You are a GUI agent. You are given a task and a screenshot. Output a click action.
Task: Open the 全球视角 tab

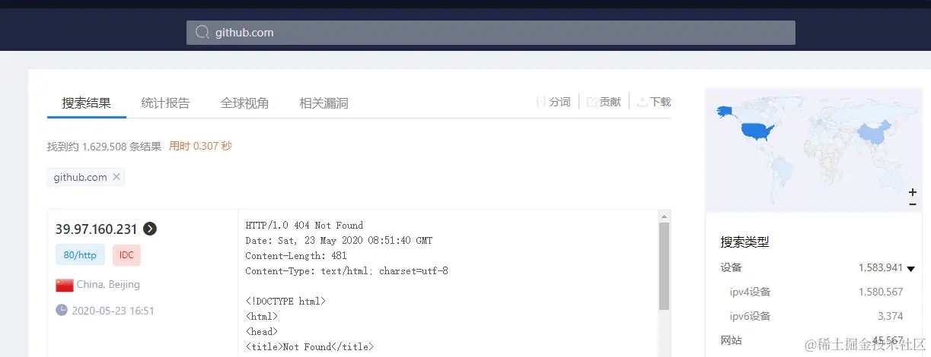click(x=244, y=103)
